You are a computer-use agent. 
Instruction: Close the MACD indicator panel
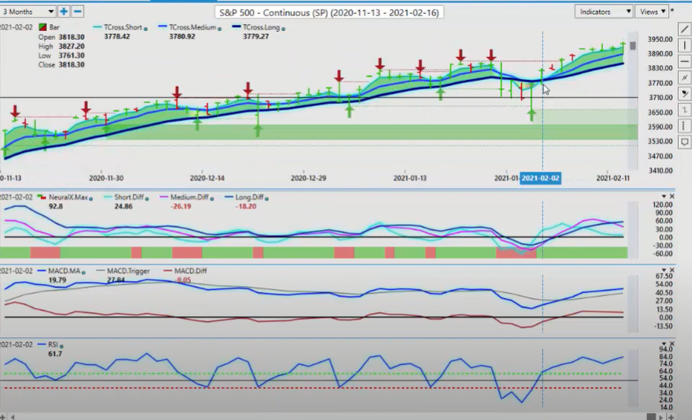click(672, 270)
